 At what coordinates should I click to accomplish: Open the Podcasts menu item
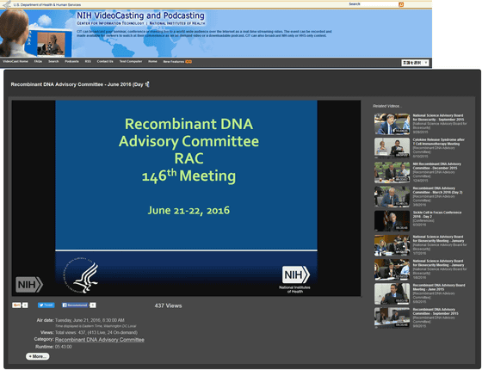coord(71,61)
